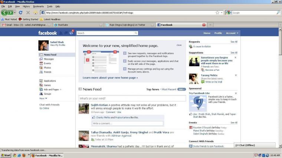This screenshot has height=158, width=282.
Task: Expand More in left sidebar
Action: pos(43,98)
